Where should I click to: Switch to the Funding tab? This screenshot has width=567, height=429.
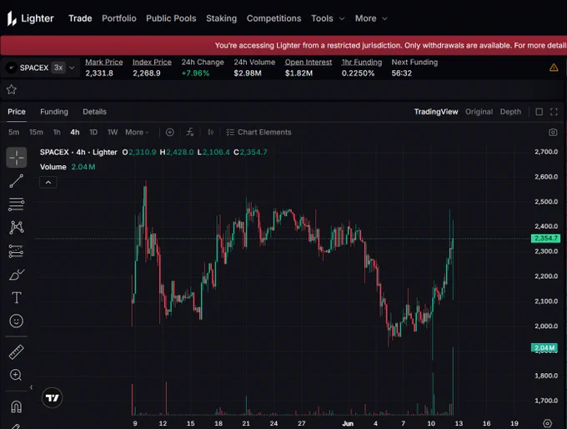click(x=54, y=112)
